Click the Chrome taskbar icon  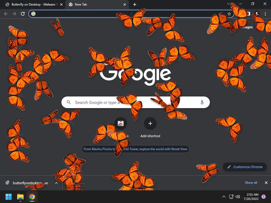[32, 197]
